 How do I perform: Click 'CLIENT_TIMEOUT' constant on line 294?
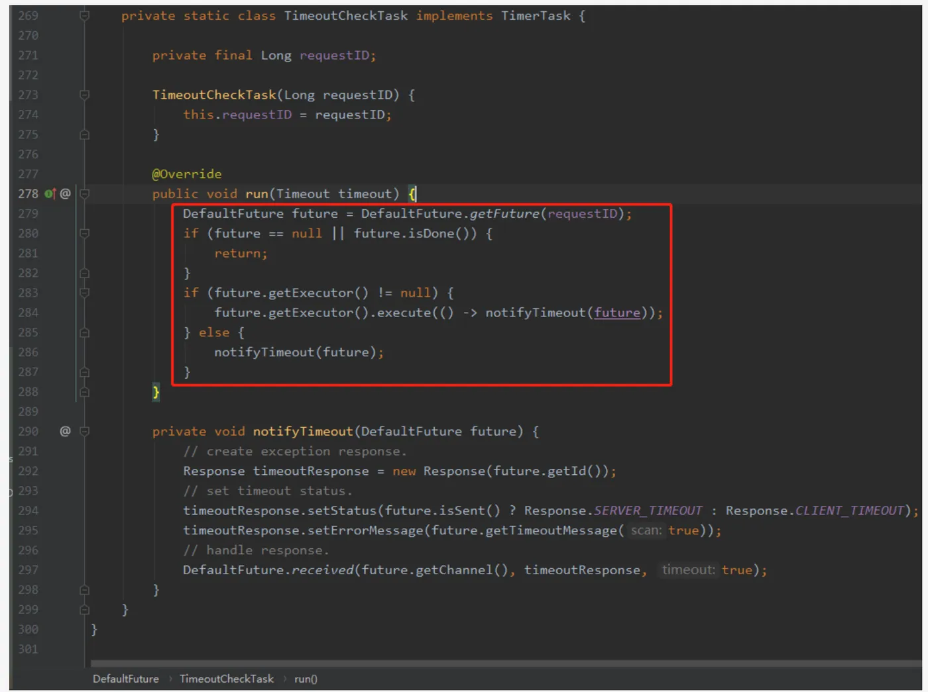(850, 511)
